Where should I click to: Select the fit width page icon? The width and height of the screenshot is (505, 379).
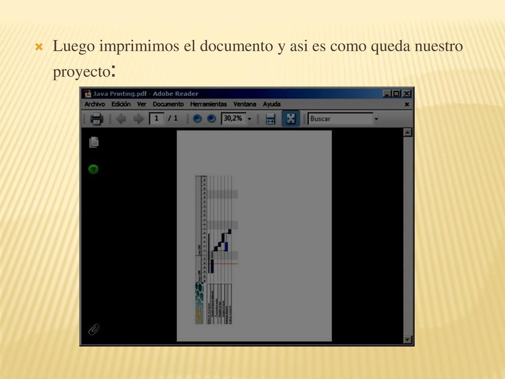pos(270,118)
